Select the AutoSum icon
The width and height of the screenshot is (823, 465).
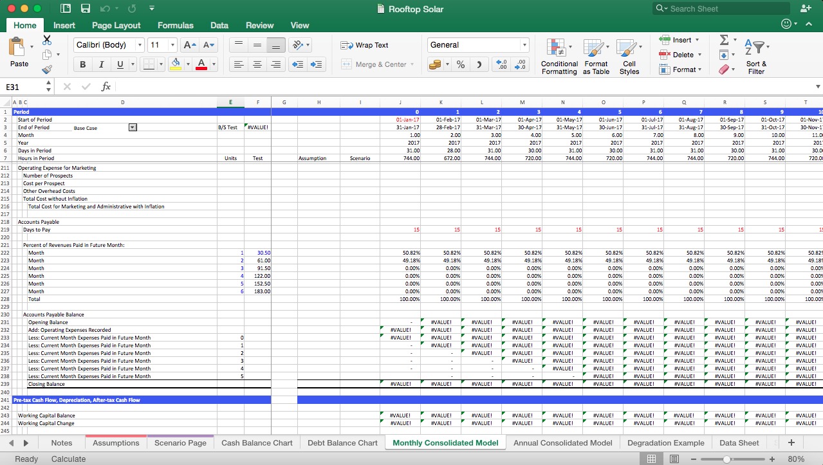(726, 41)
